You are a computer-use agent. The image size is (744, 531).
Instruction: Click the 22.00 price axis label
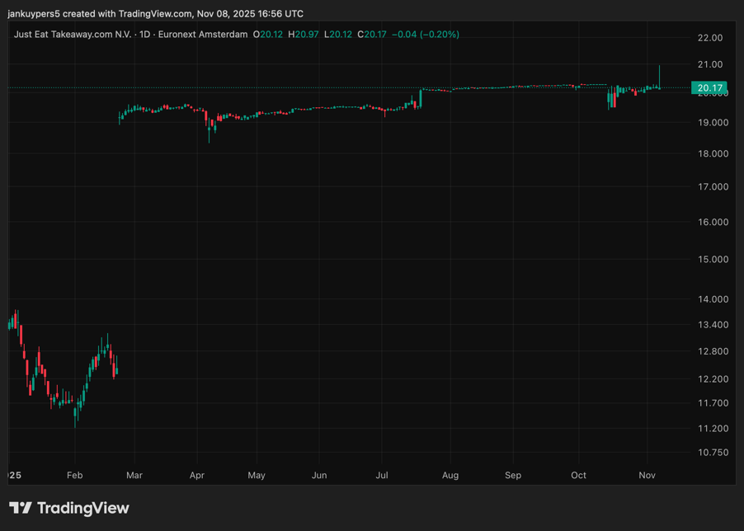pyautogui.click(x=710, y=38)
